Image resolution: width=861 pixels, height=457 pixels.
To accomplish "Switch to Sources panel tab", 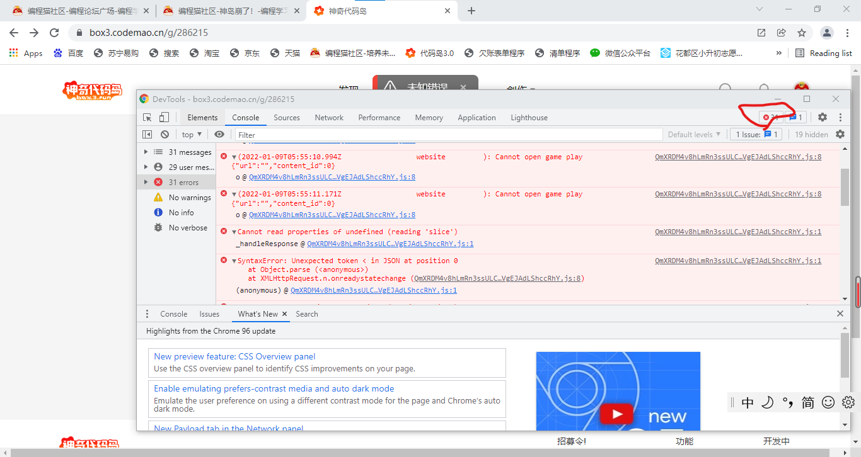I will [287, 117].
